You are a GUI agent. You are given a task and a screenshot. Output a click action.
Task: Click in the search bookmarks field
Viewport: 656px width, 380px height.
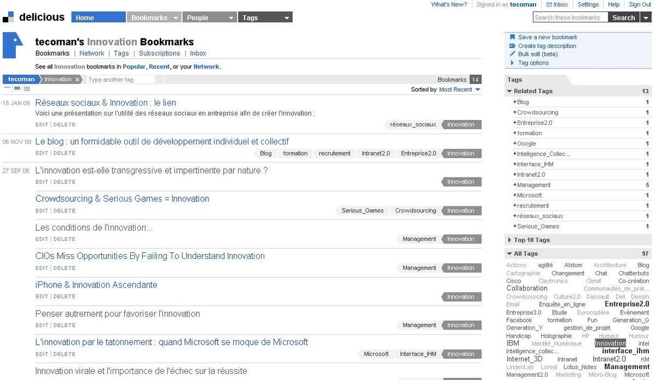coord(570,17)
